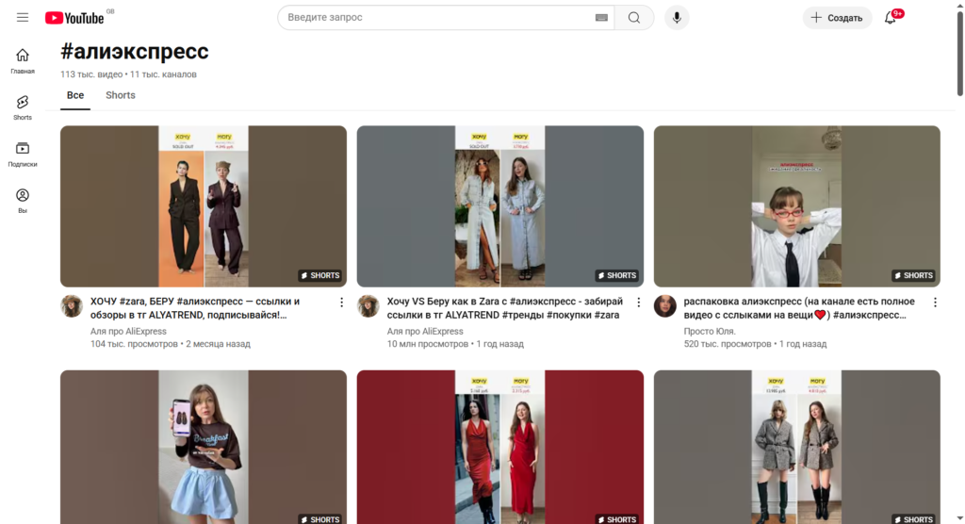This screenshot has width=965, height=524.
Task: Play the denim dress comparison thumbnail
Action: coord(499,206)
